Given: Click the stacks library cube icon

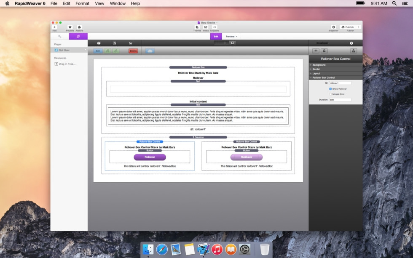Looking at the screenshot, I should (99, 43).
